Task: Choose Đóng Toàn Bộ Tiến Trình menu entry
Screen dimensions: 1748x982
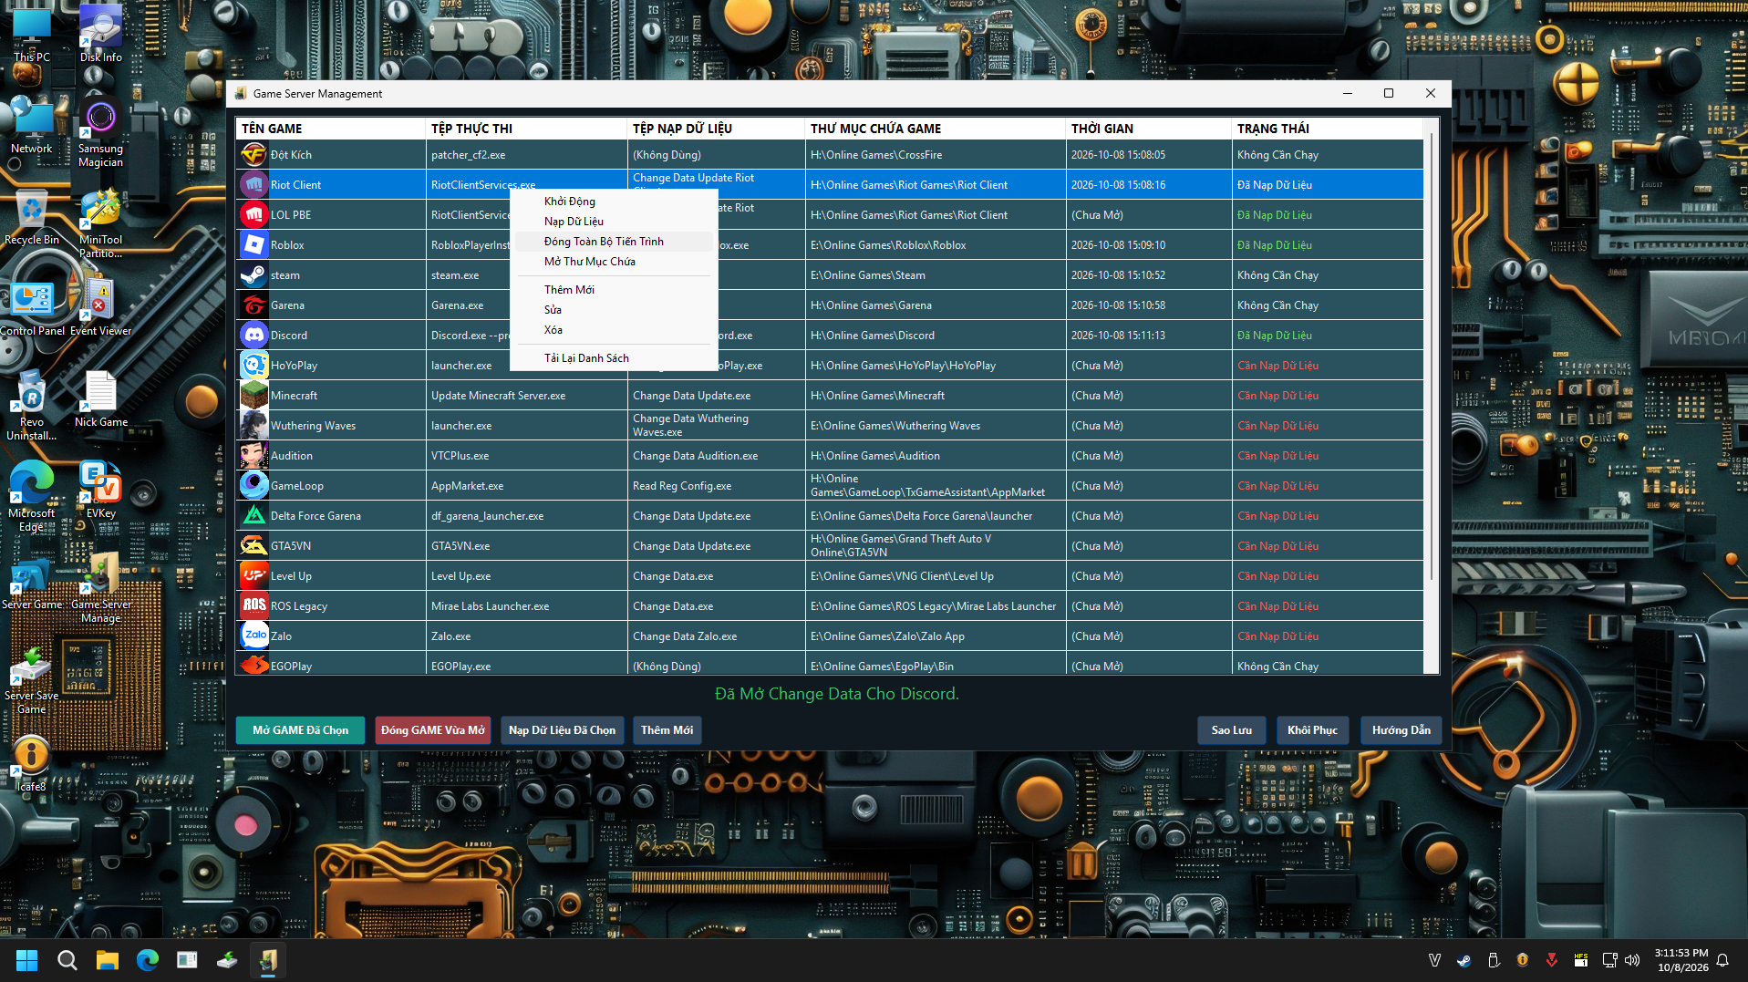Action: [613, 242]
